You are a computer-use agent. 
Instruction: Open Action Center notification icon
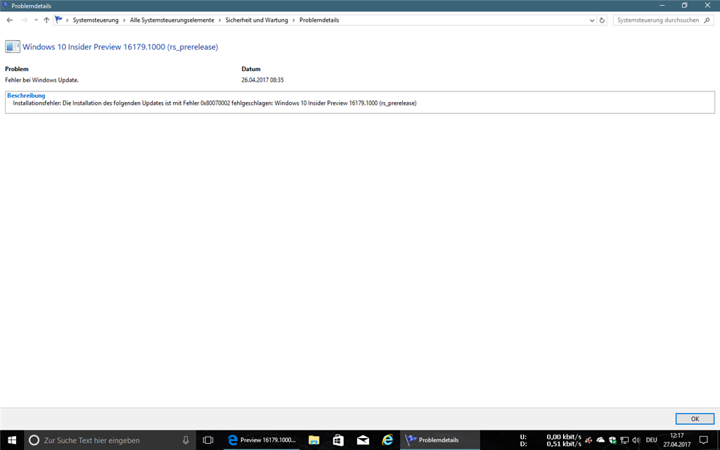tap(703, 440)
